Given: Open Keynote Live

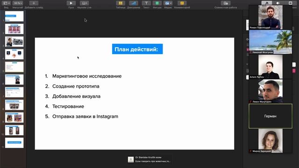Looking at the screenshot, I should (x=84, y=3).
